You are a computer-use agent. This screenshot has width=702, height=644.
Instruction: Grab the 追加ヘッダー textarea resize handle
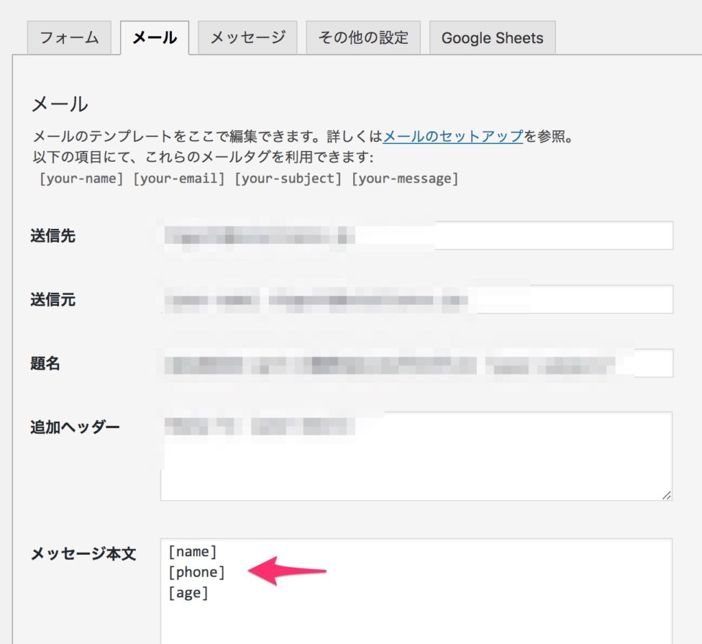tap(667, 495)
